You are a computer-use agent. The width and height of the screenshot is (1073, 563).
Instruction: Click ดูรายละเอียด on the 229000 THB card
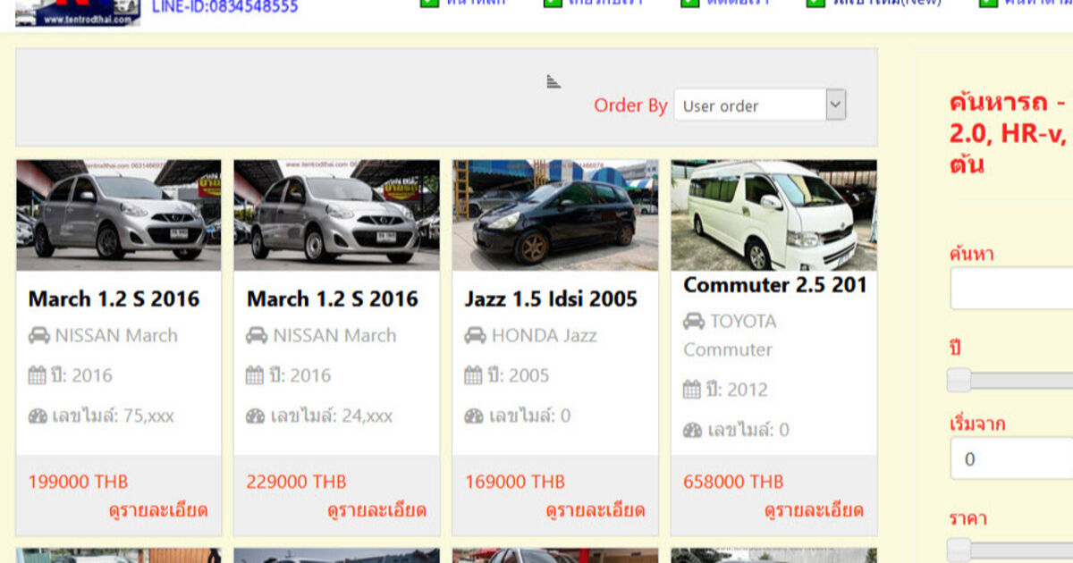tap(376, 511)
